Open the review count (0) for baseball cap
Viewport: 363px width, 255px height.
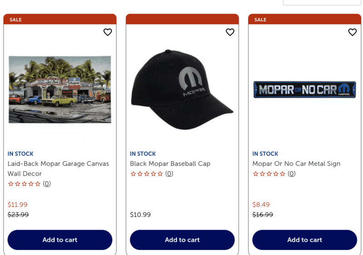(169, 173)
